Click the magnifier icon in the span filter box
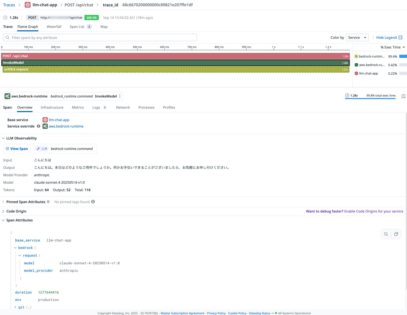Screen dimensions: 407x315 (8, 38)
